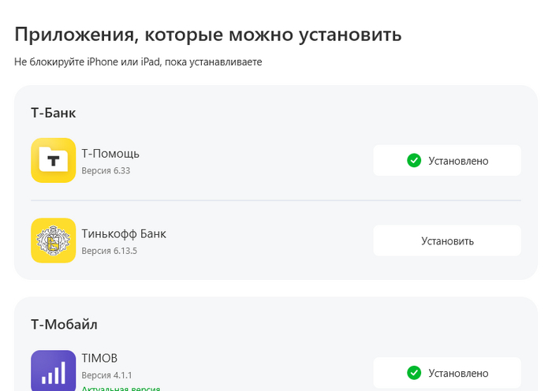
Task: Click the Версия 4.1.1 label
Action: pyautogui.click(x=106, y=375)
